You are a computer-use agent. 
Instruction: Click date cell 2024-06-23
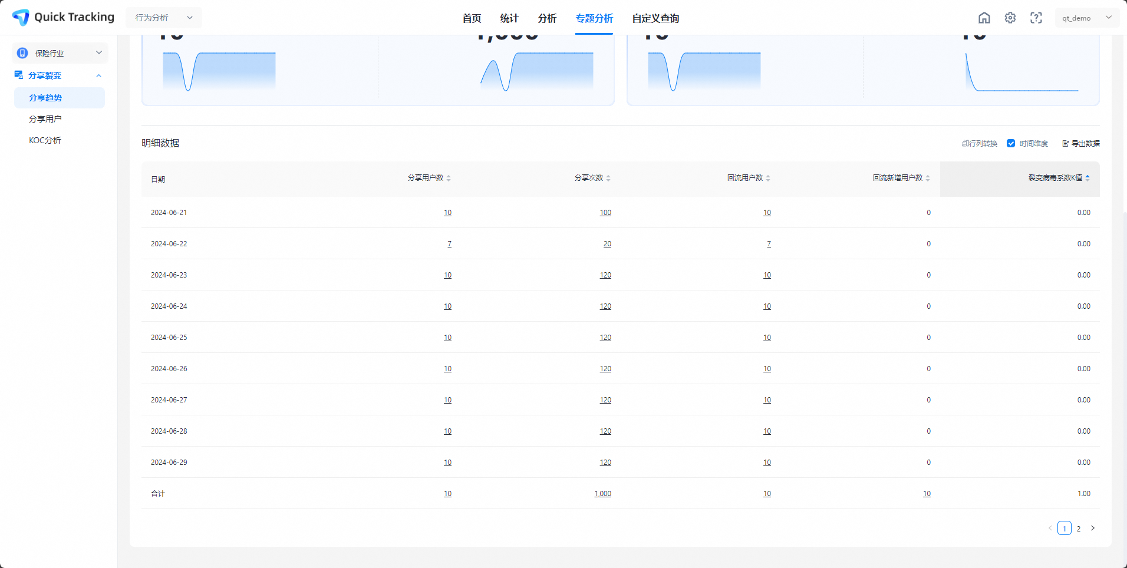click(169, 275)
